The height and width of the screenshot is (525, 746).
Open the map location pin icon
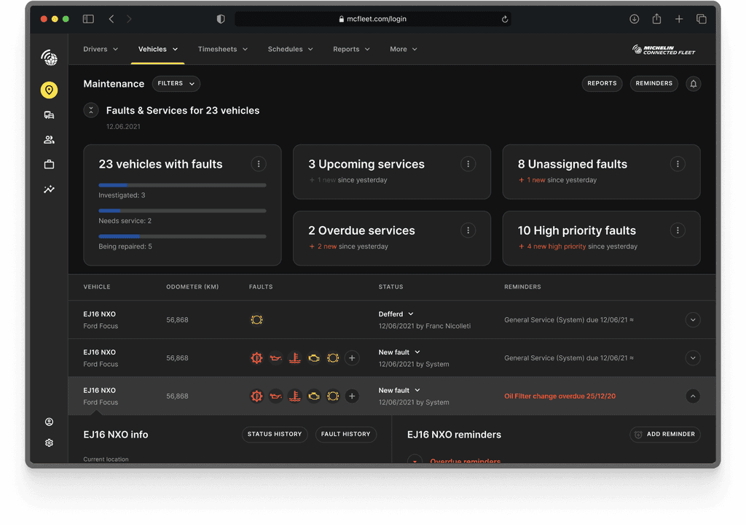49,90
